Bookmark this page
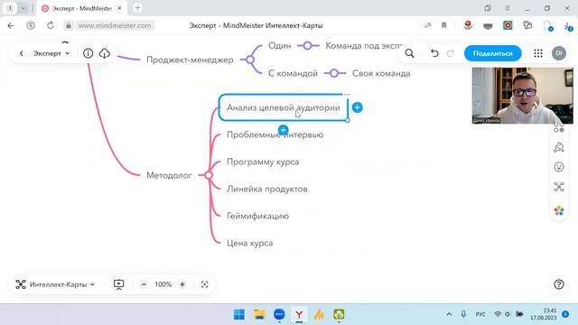 443,25
